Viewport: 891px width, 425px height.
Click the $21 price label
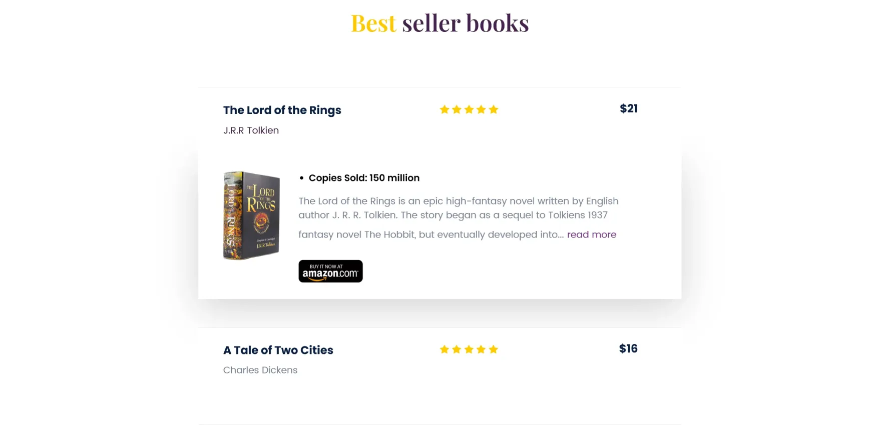coord(629,108)
